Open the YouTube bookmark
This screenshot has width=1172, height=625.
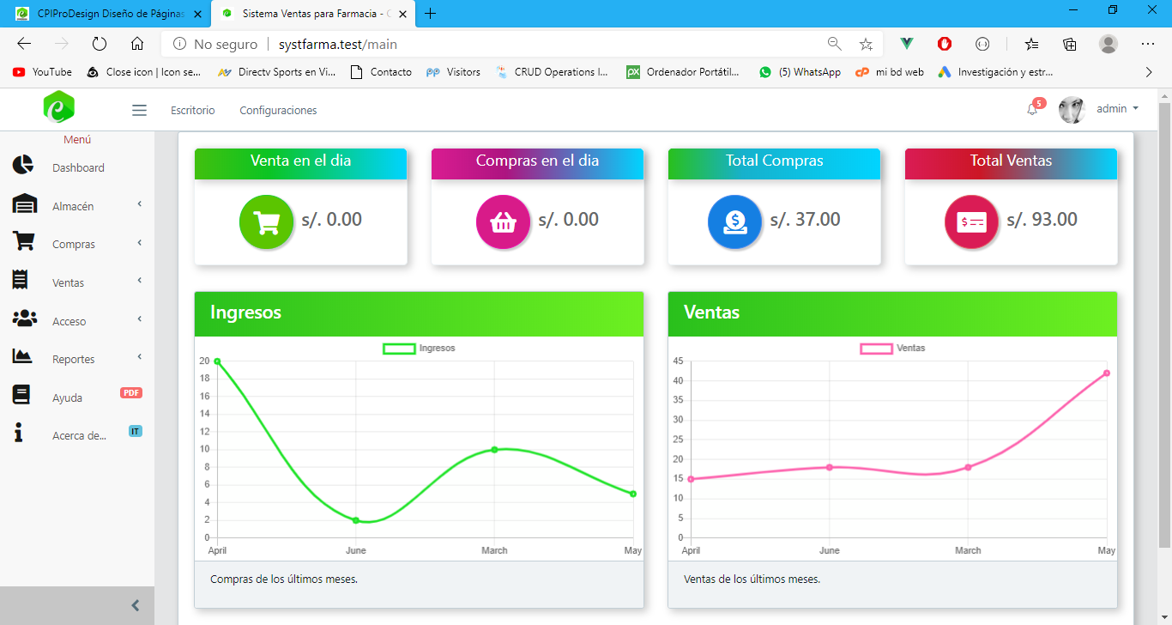click(42, 72)
